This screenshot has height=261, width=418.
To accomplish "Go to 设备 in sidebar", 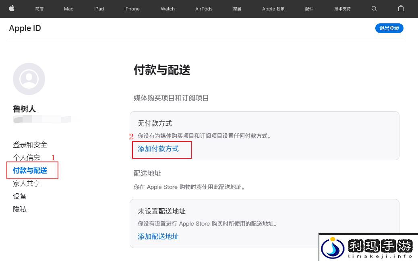I will point(20,196).
